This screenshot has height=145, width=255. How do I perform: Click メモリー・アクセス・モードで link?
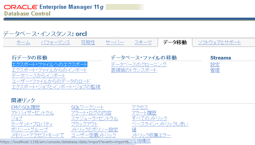[38, 135]
